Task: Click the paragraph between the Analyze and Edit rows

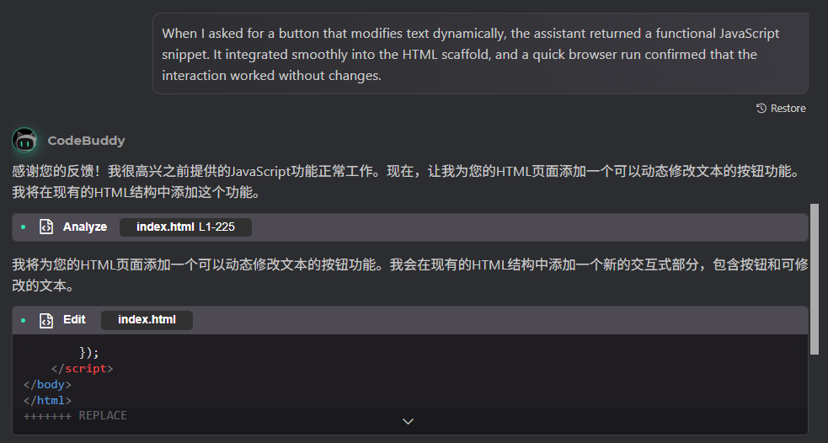Action: [404, 274]
